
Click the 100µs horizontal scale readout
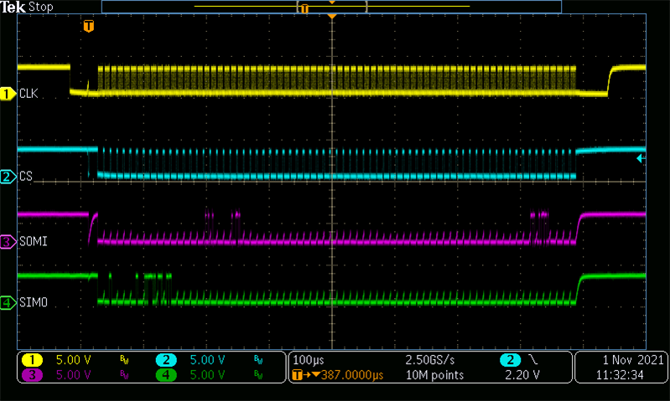point(309,360)
